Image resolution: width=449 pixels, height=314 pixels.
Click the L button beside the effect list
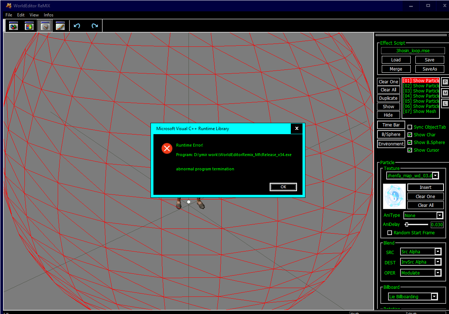445,103
